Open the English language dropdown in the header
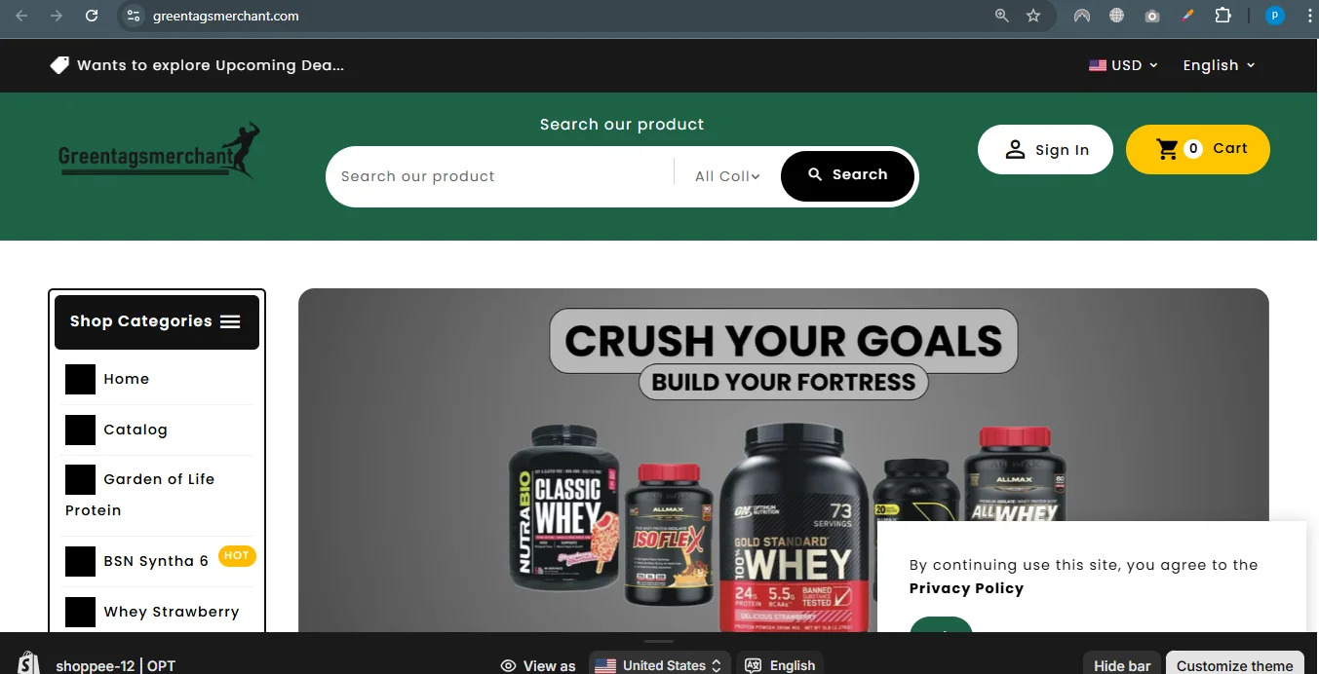Viewport: 1319px width, 674px height. pos(1219,65)
